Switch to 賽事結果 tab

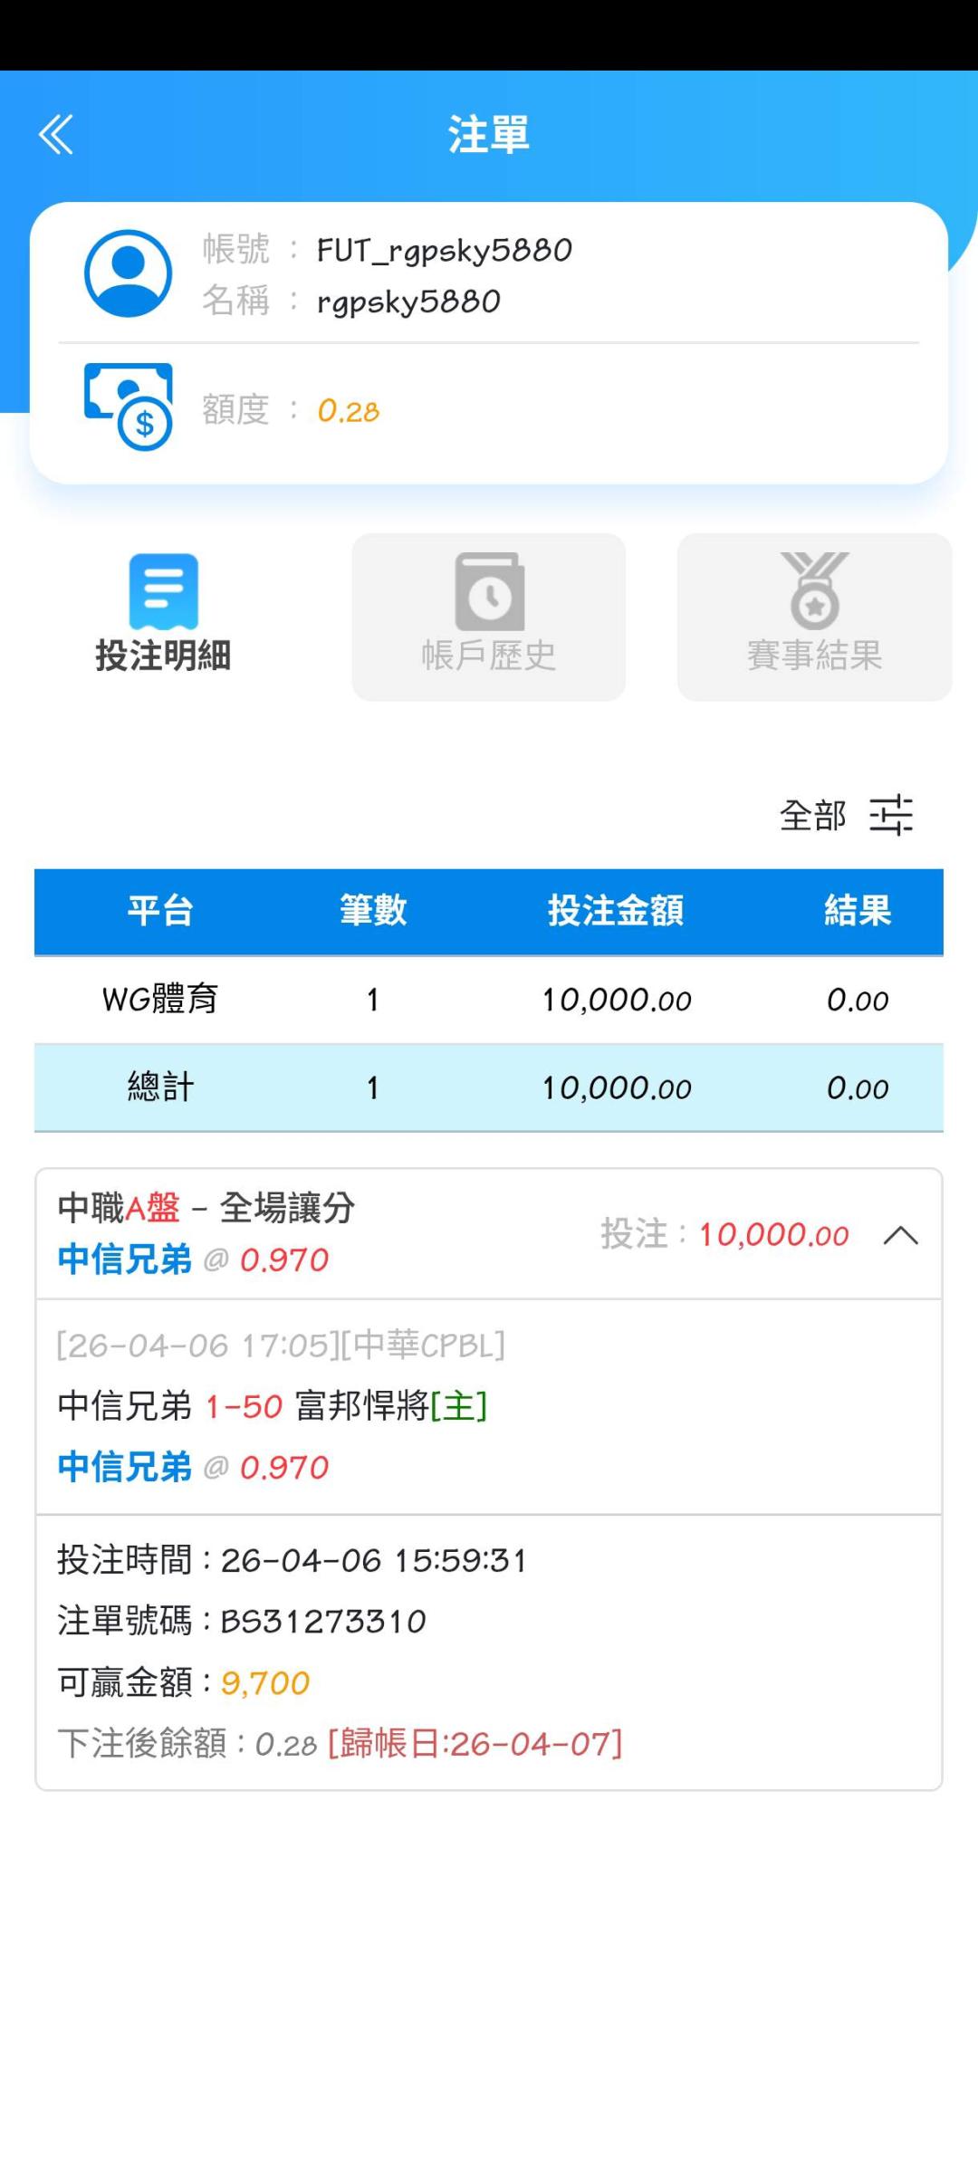point(814,655)
